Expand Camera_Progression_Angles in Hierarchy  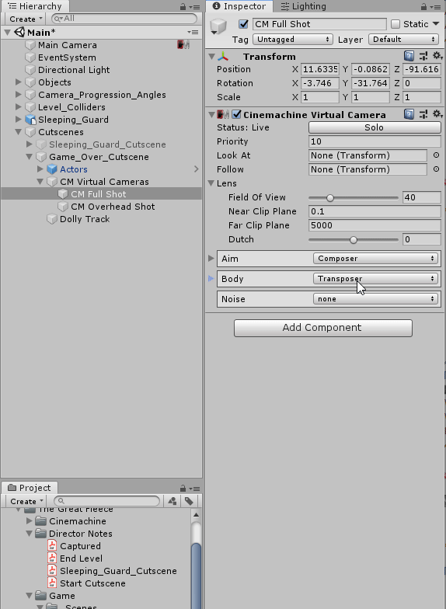click(x=19, y=95)
